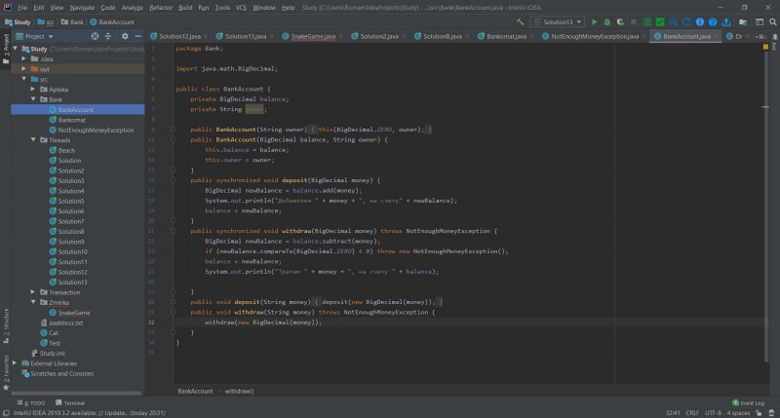The width and height of the screenshot is (780, 418).
Task: Click yellow warning marker on editor scrollbar
Action: pos(765,107)
